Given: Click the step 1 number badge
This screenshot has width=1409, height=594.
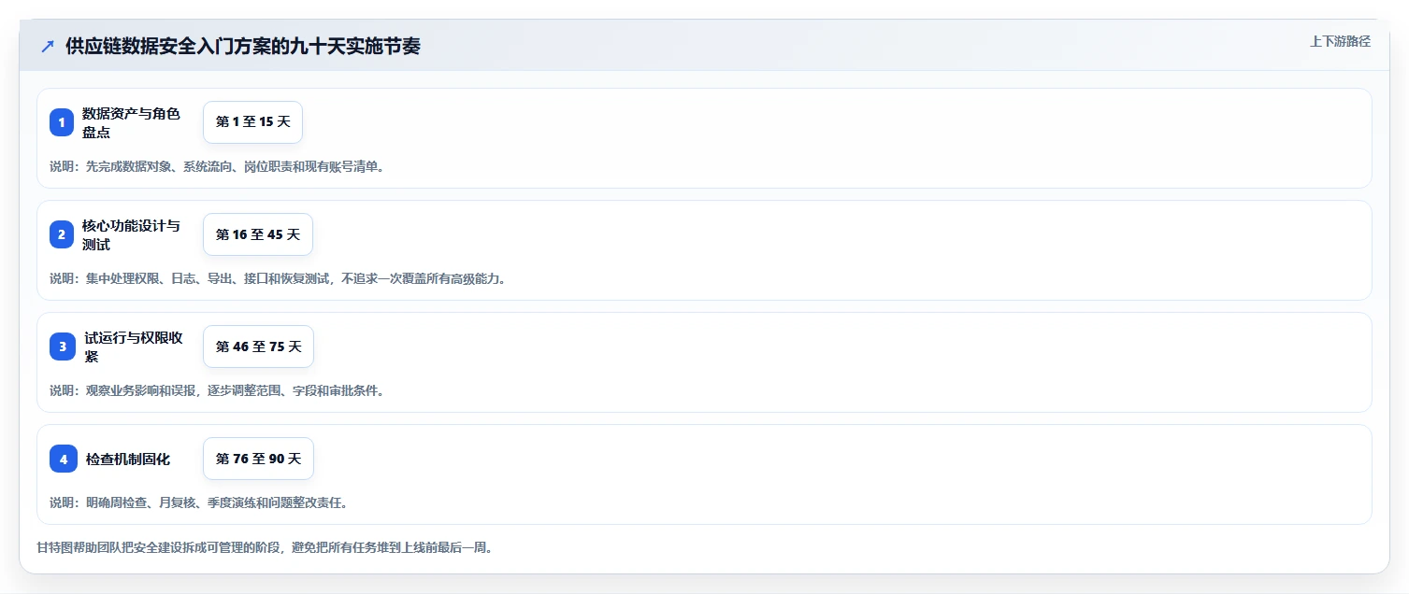Looking at the screenshot, I should pos(62,122).
